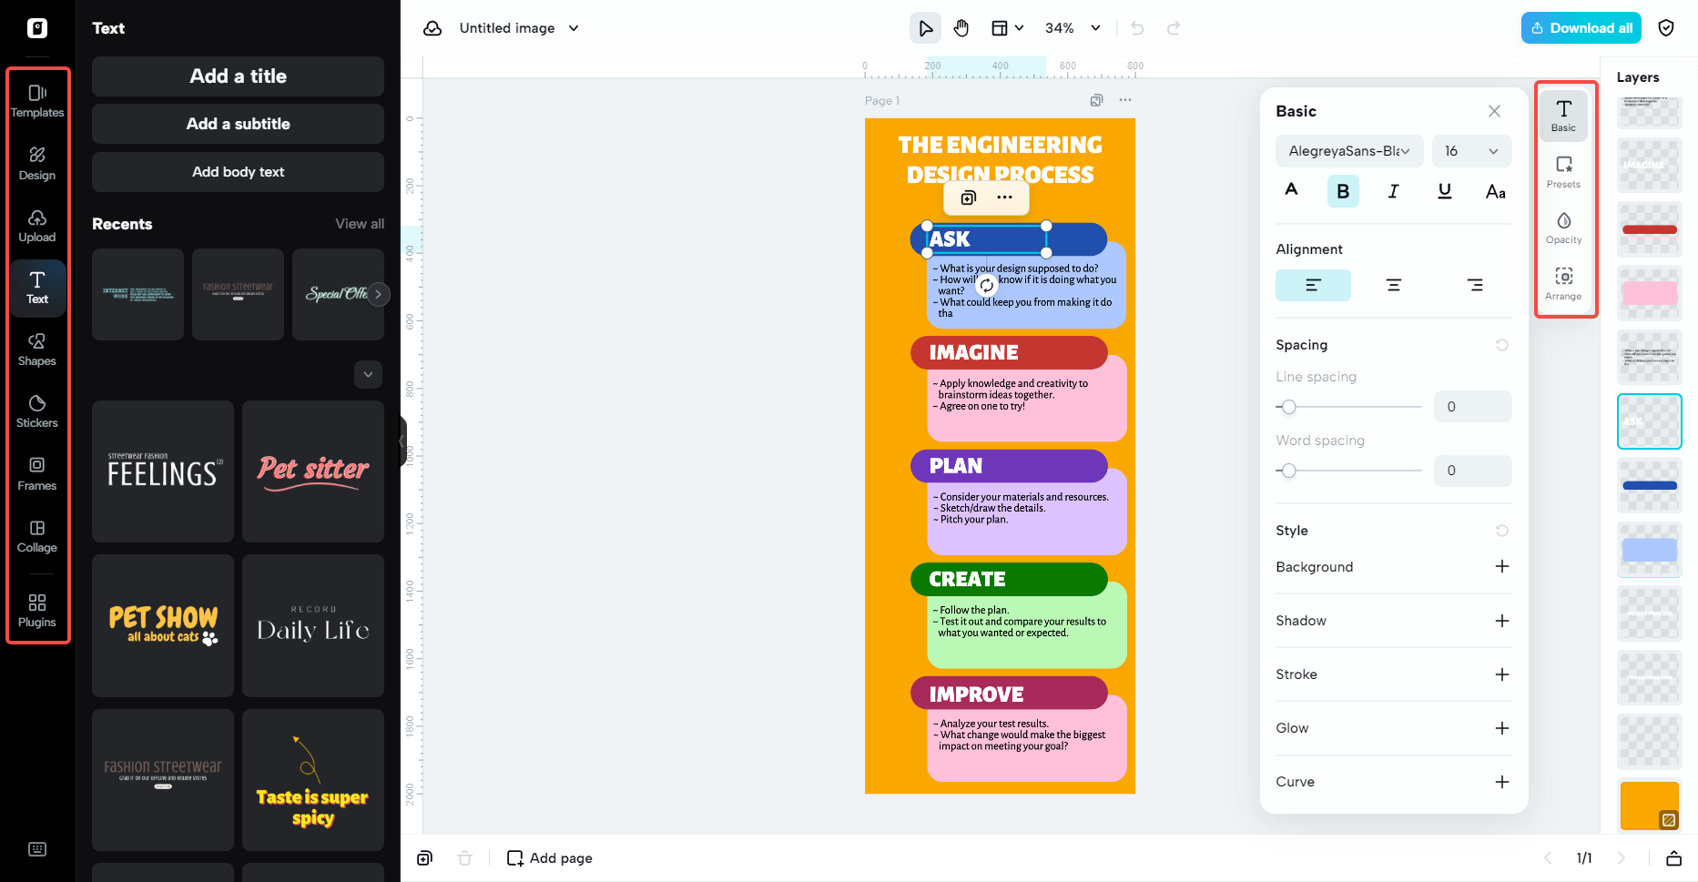Switch to the Basic tab

tap(1563, 115)
